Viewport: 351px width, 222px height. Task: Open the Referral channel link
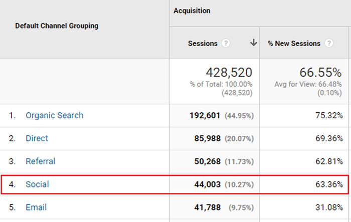pos(40,161)
